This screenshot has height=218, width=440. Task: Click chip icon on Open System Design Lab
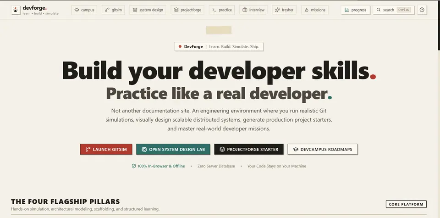(x=144, y=150)
